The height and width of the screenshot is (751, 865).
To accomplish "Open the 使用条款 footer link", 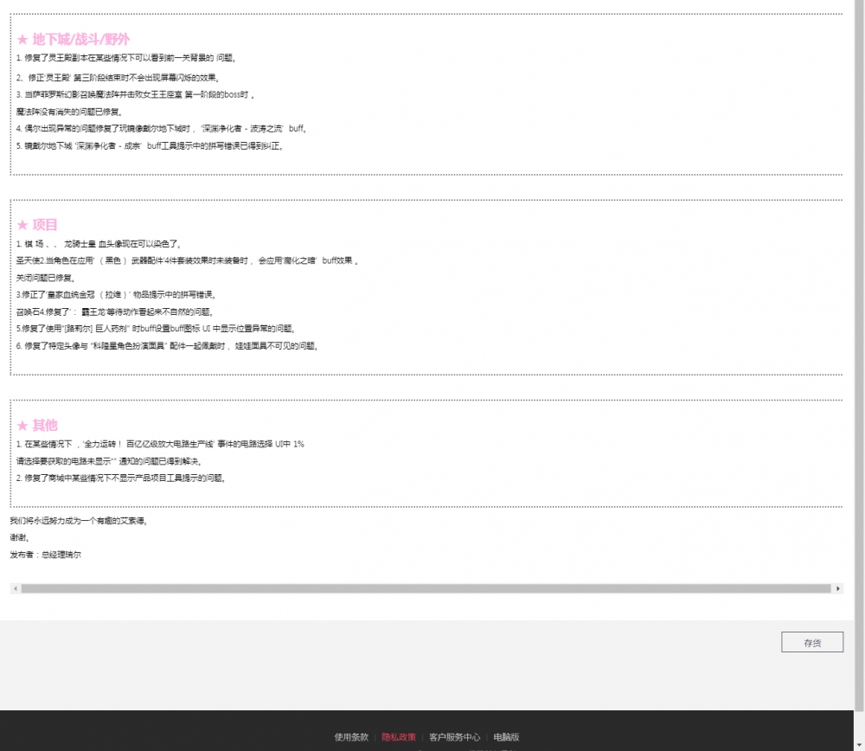I will click(351, 737).
